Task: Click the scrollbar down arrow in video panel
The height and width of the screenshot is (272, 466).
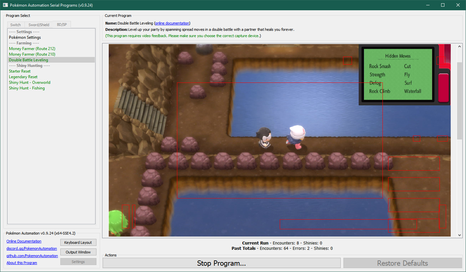Action: 459,235
